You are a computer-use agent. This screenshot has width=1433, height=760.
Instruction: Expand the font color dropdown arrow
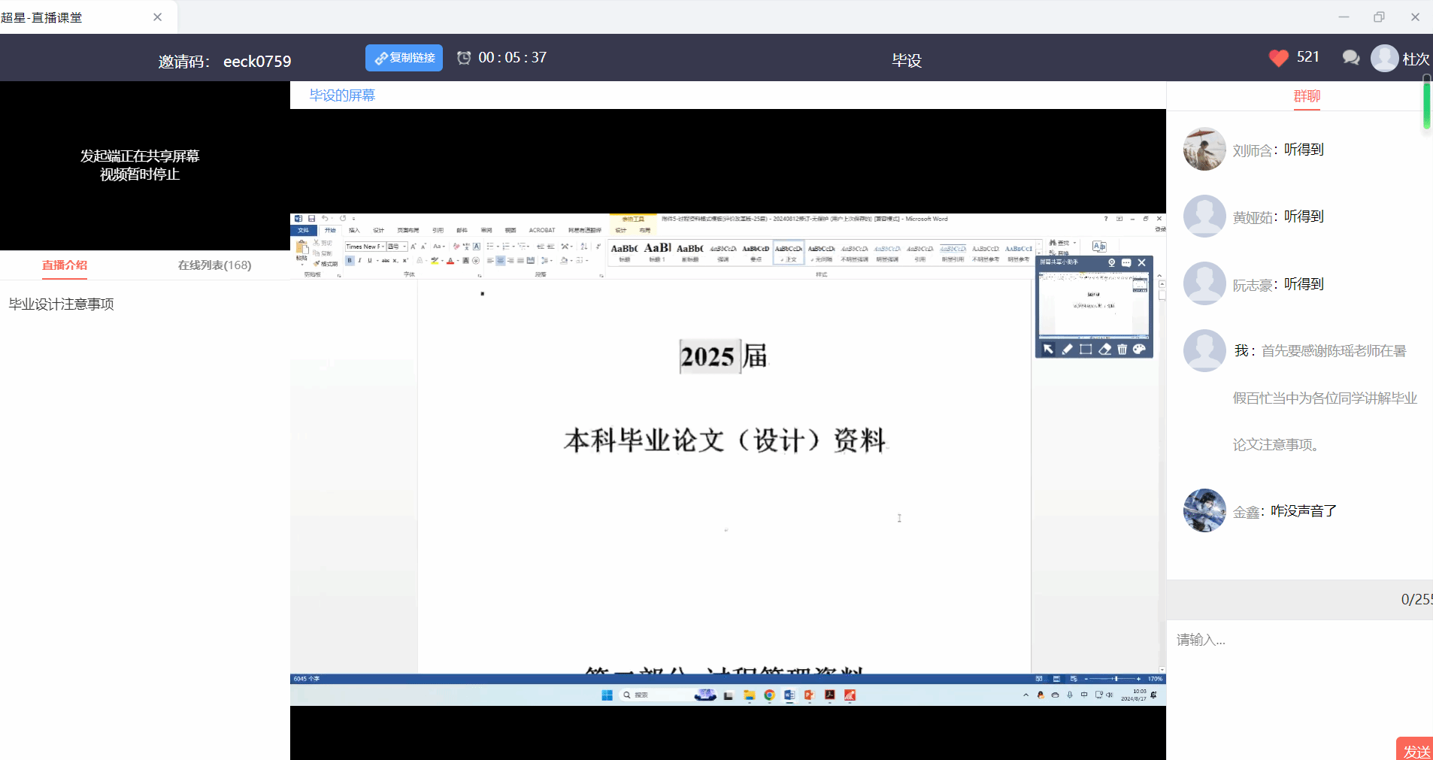coord(458,261)
